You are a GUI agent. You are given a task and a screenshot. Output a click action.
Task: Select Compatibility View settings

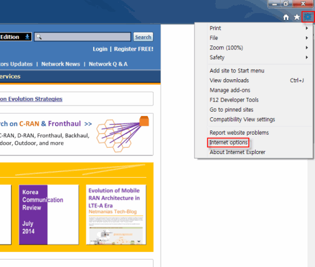pos(242,119)
